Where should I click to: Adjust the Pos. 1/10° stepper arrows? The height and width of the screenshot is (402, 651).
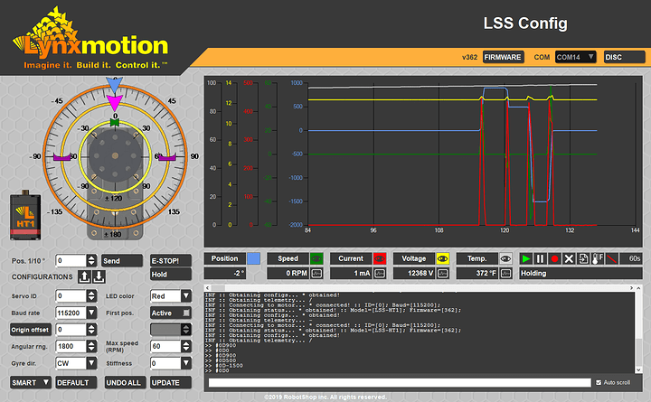click(x=91, y=260)
